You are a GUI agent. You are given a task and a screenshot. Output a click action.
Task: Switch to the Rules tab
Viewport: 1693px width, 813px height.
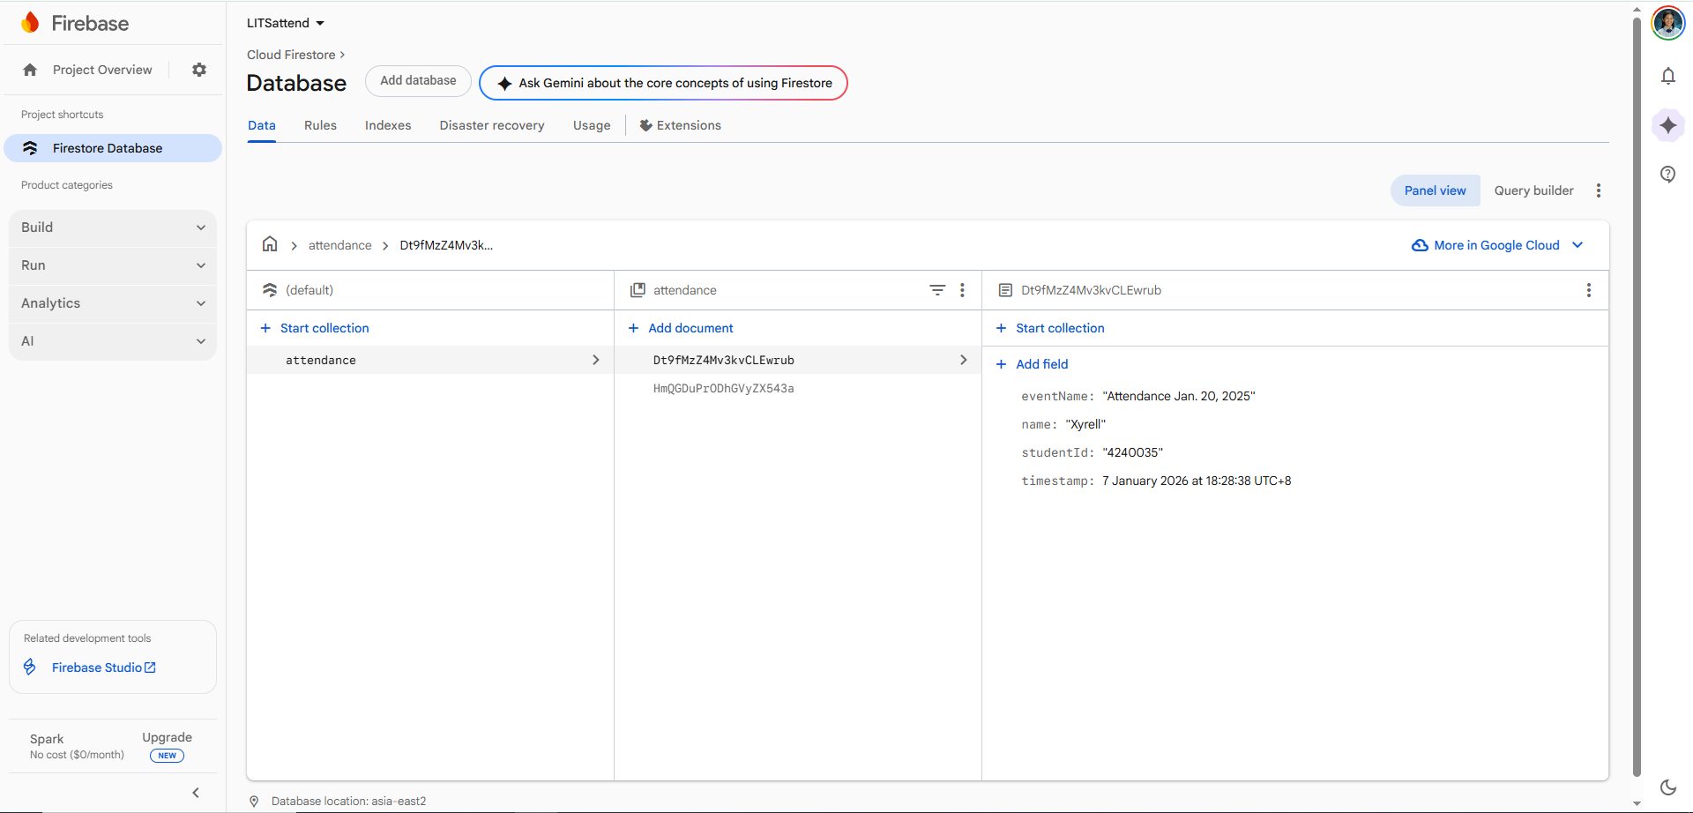tap(319, 125)
